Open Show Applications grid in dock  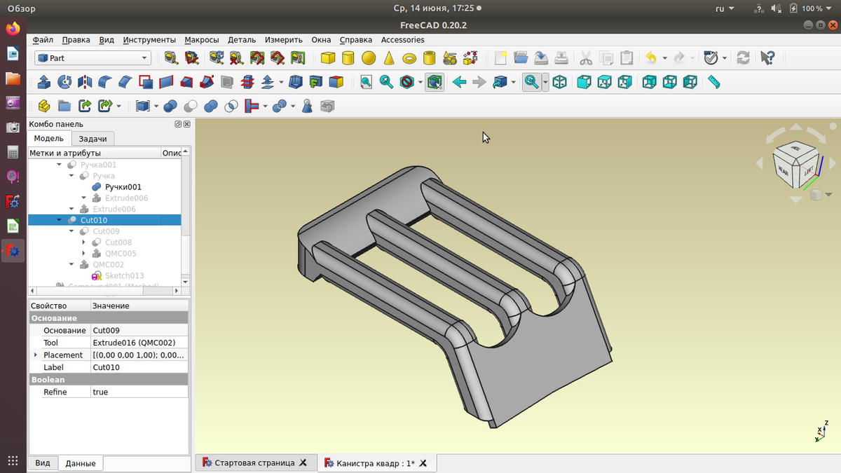coord(13,460)
